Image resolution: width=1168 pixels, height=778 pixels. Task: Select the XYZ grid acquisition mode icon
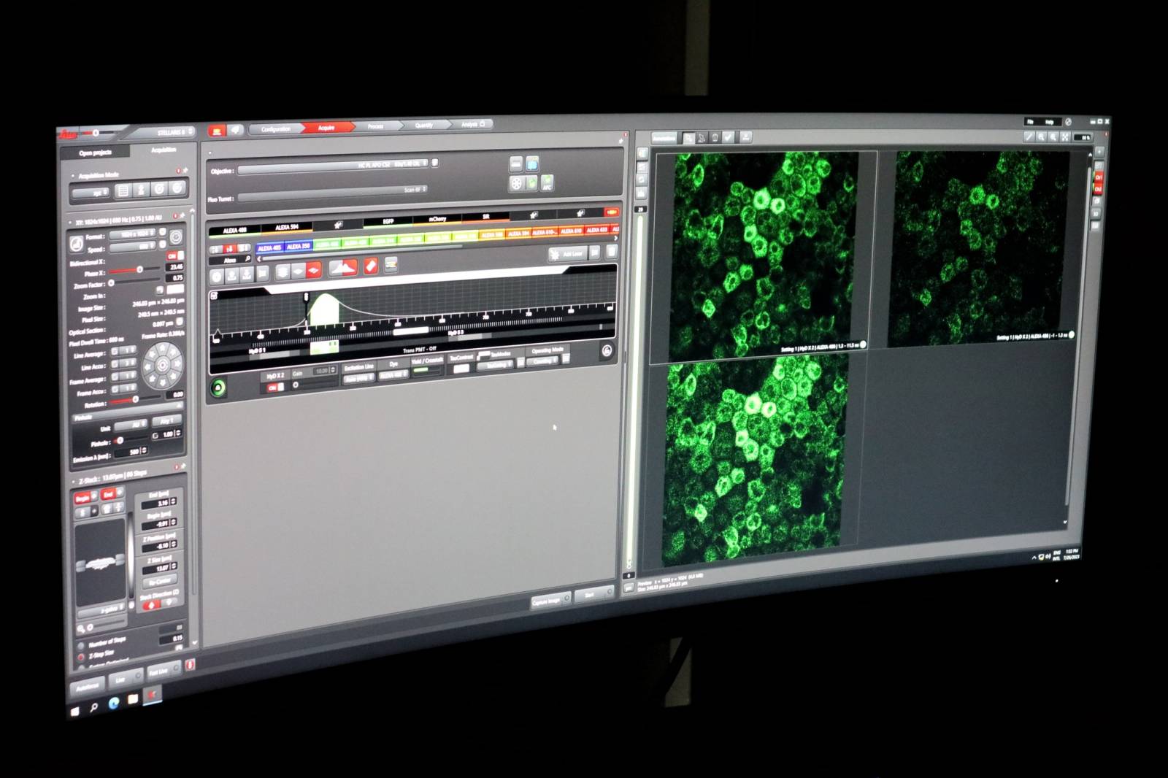tap(123, 190)
